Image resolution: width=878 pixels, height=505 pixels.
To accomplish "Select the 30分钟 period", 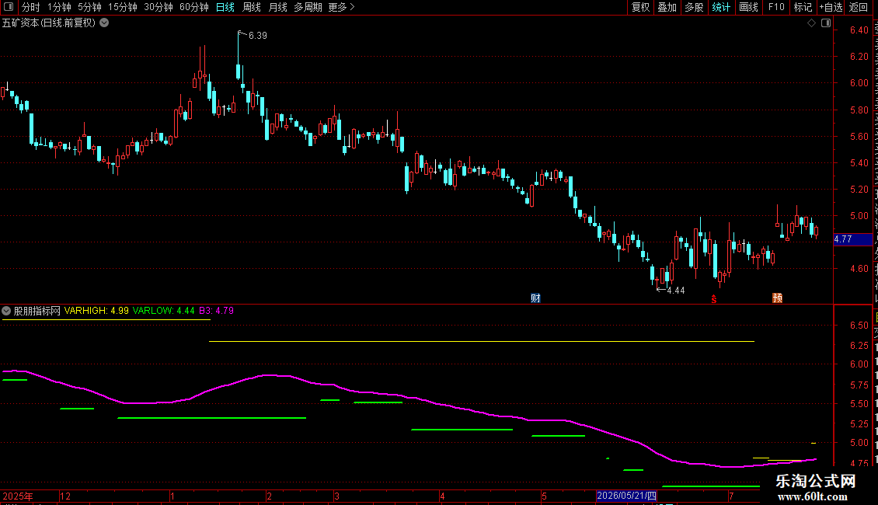I will pos(158,7).
